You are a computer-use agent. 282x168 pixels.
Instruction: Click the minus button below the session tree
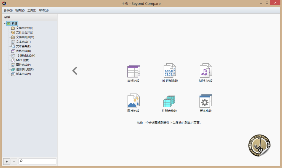[x=13, y=161]
